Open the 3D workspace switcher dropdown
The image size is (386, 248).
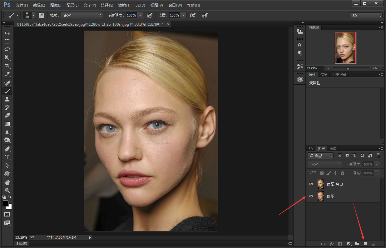[x=366, y=16]
